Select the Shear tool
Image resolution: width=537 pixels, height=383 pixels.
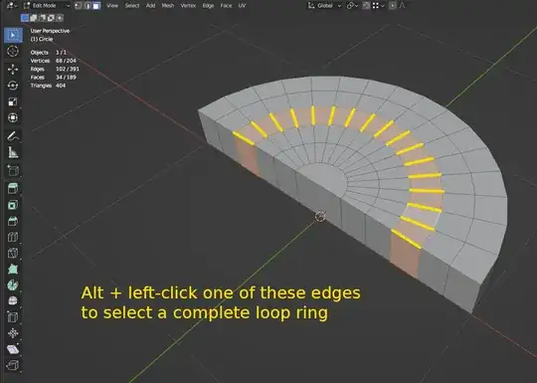13,349
